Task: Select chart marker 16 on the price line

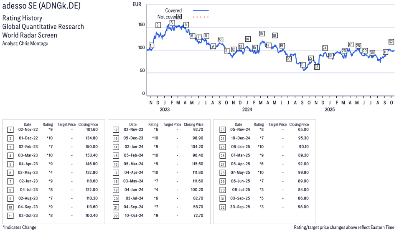Action: [262, 33]
